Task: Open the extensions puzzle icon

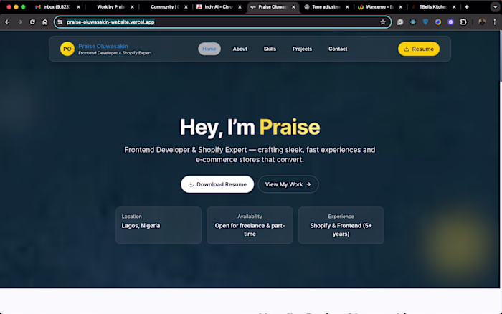Action: click(x=463, y=22)
